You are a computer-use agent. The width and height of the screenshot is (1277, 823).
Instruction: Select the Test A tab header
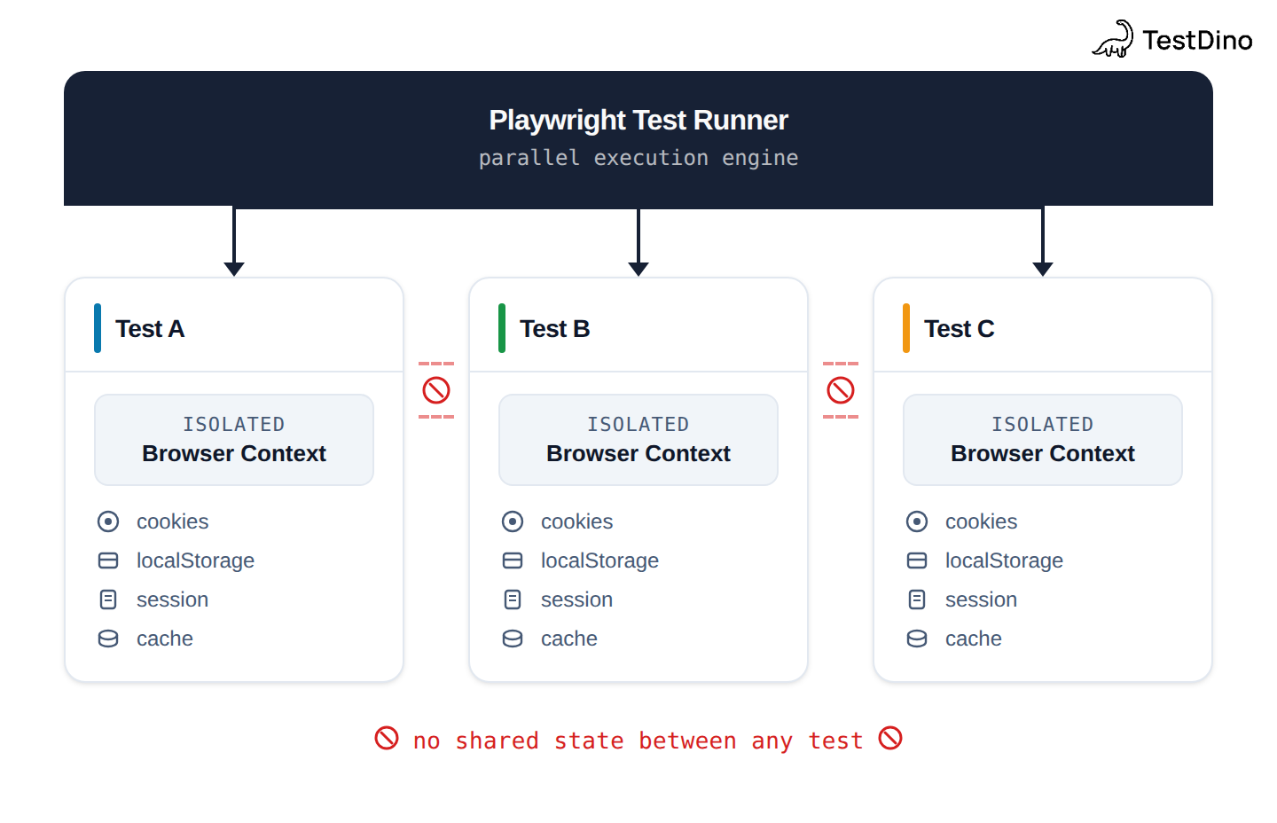coord(149,328)
